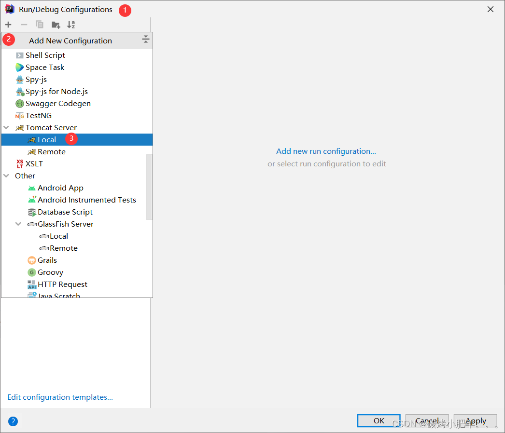Click the TestNG icon
Viewport: 505px width, 433px height.
(x=20, y=116)
